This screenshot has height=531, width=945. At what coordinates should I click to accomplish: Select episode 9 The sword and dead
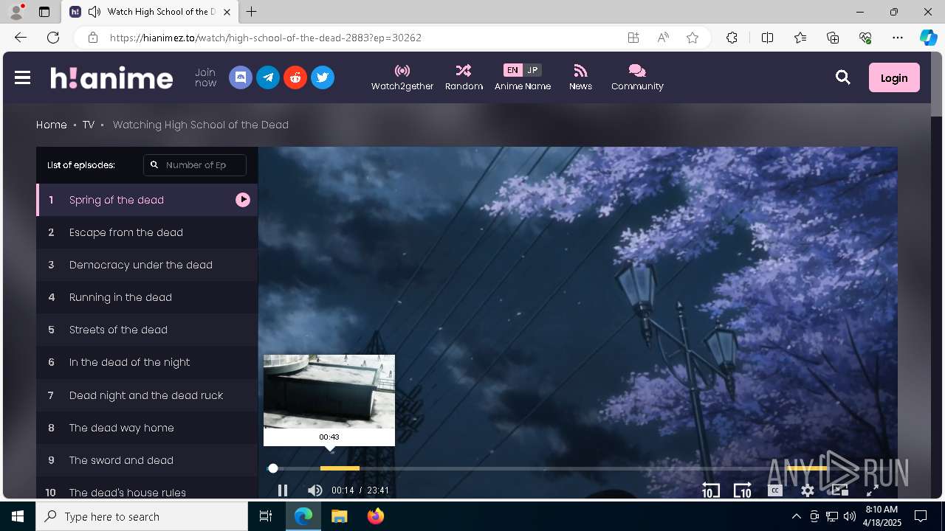pyautogui.click(x=147, y=460)
